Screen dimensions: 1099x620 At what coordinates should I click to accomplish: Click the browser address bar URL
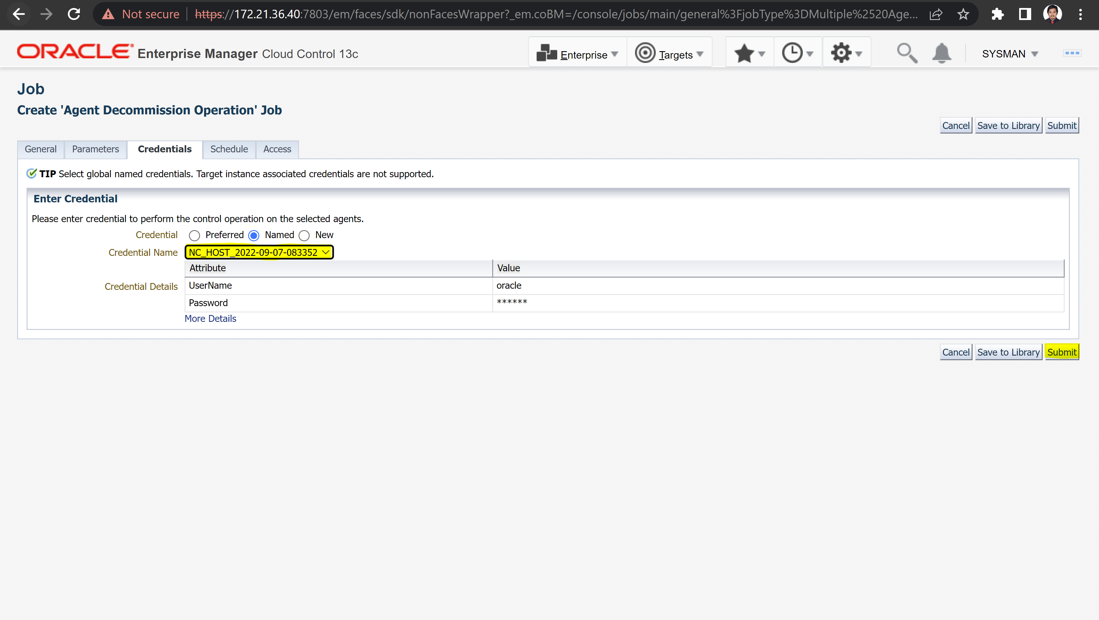(556, 15)
